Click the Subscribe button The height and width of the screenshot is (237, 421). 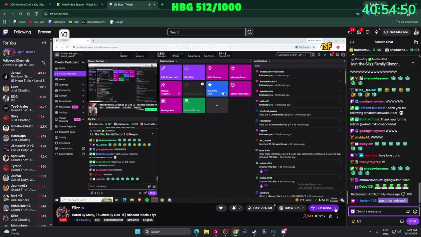pos(321,208)
